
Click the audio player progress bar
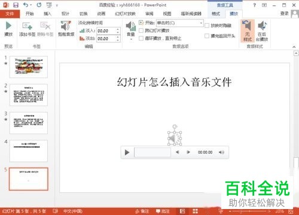coord(152,152)
